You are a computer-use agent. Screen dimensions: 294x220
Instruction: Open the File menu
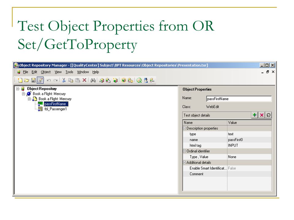tap(25, 72)
